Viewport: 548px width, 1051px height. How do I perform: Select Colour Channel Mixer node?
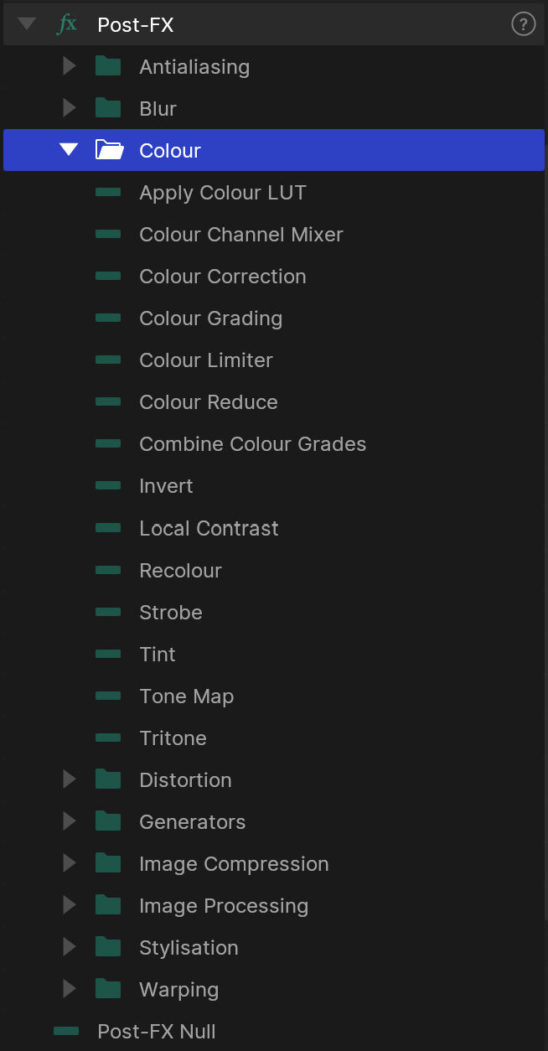(240, 235)
